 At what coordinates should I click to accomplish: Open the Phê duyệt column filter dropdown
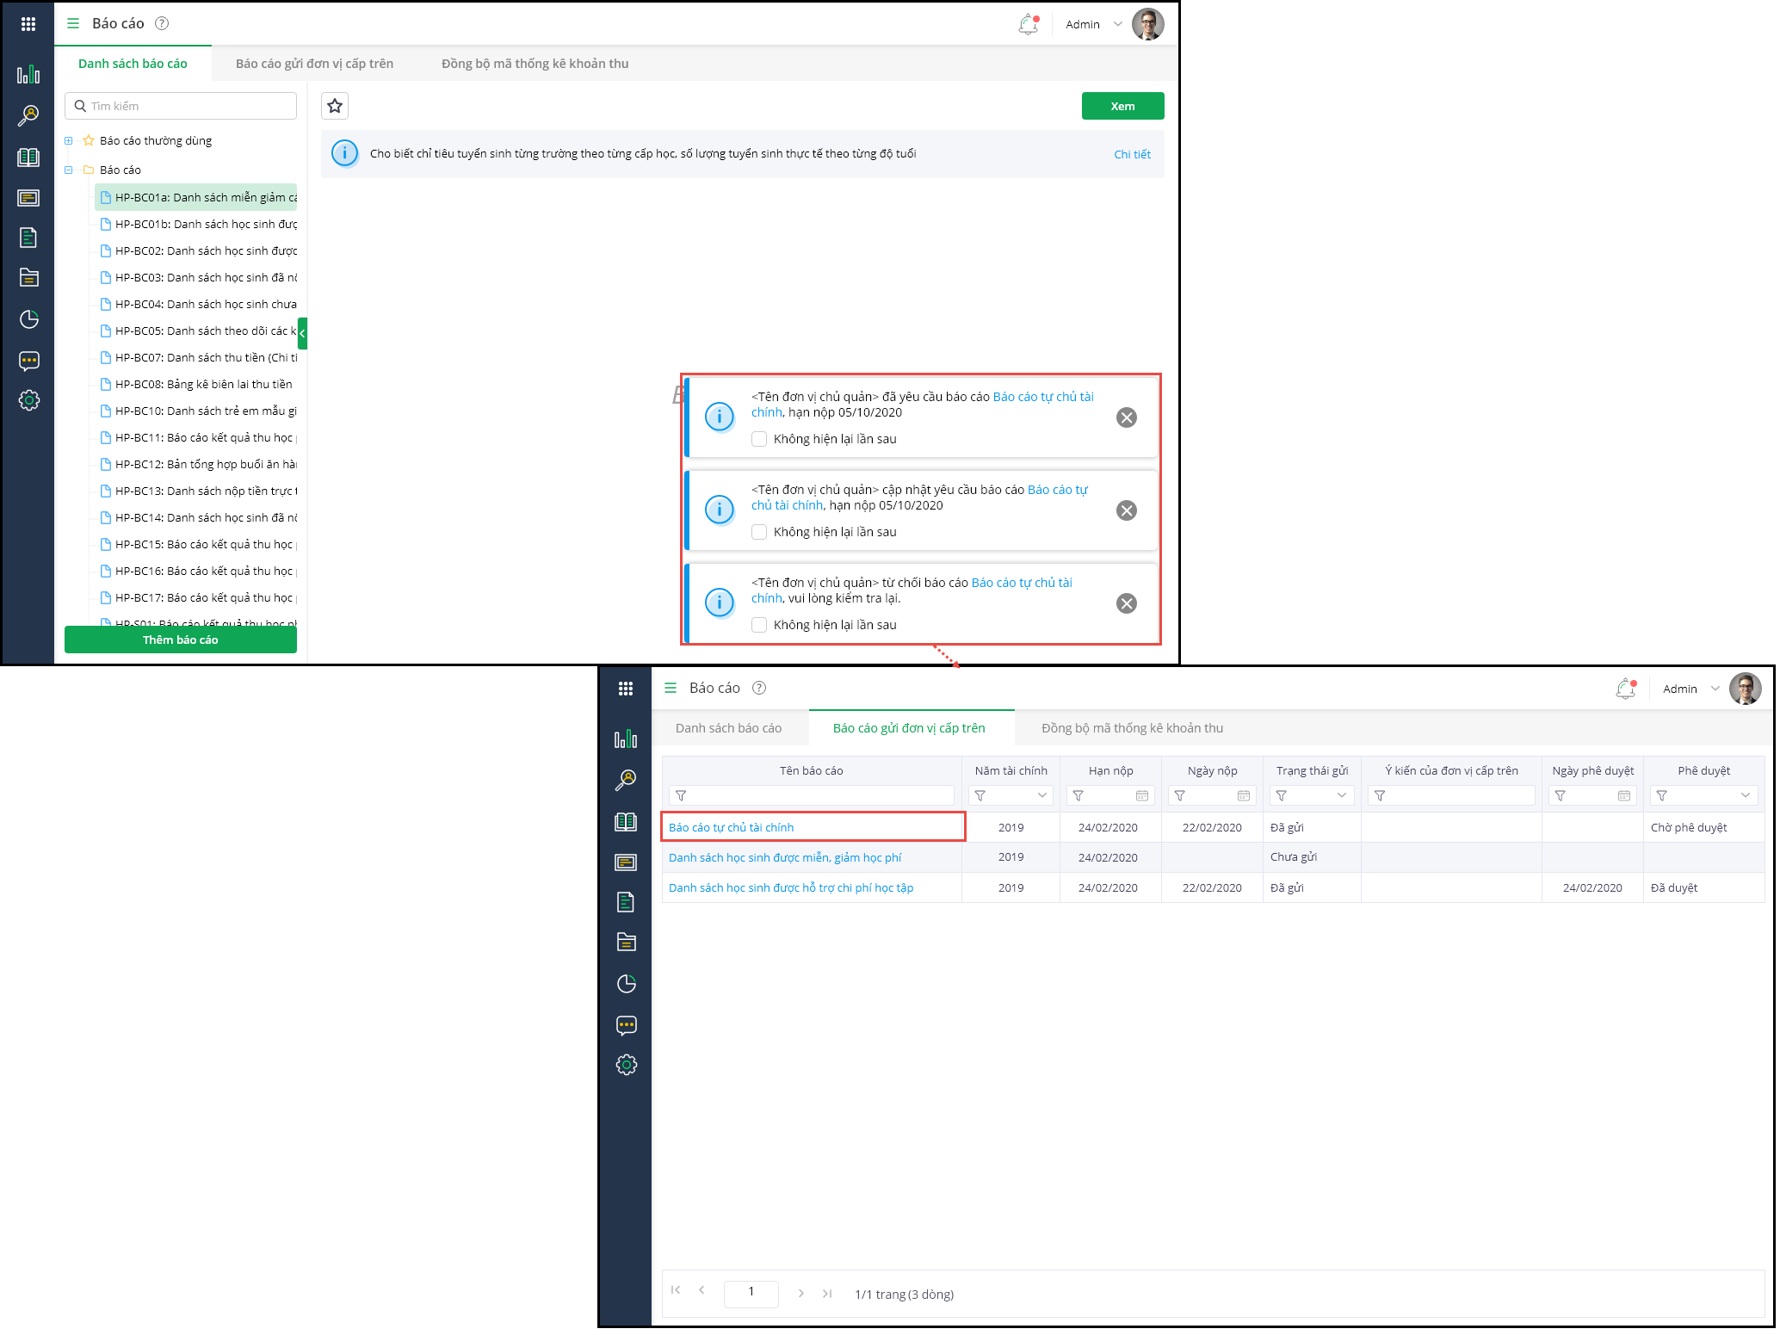[1745, 795]
